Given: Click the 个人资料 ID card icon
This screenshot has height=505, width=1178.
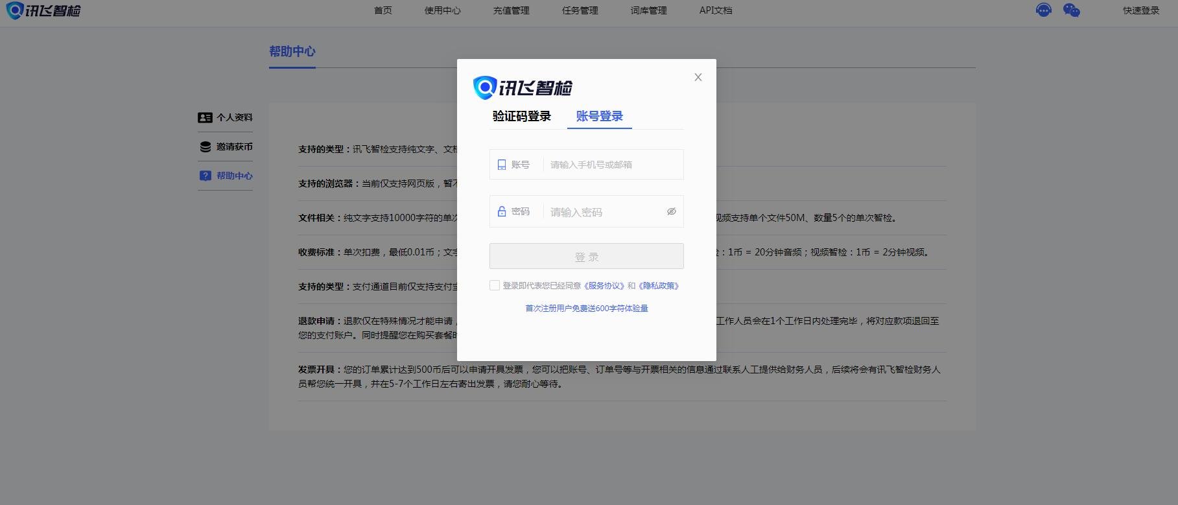Looking at the screenshot, I should pyautogui.click(x=205, y=117).
